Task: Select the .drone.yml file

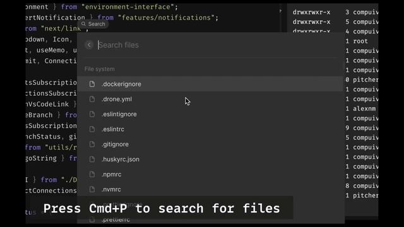Action: click(x=210, y=99)
